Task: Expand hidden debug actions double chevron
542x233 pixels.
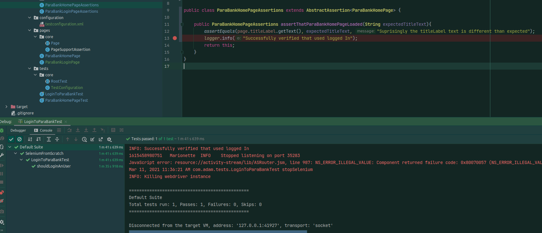Action: coord(2,230)
